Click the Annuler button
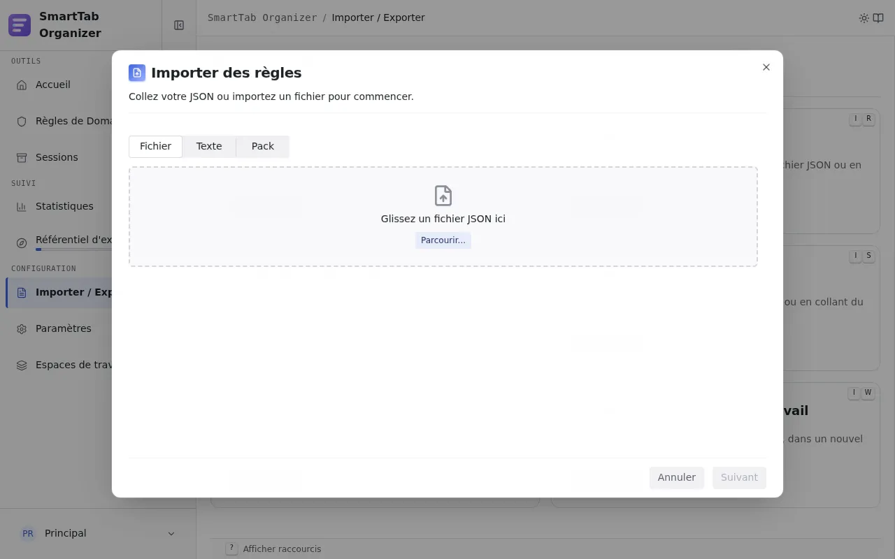Screen dimensions: 895x559 pyautogui.click(x=677, y=478)
